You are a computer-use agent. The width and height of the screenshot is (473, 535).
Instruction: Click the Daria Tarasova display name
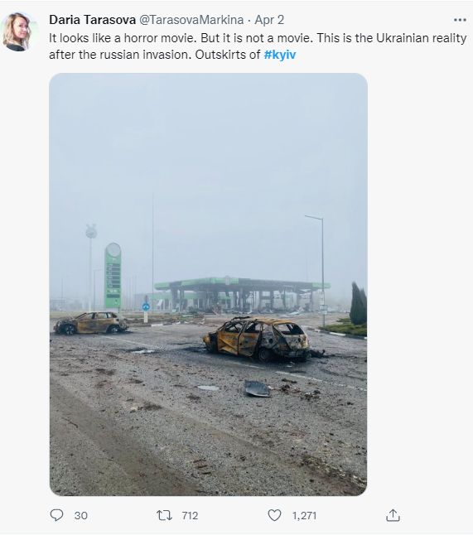(x=92, y=20)
